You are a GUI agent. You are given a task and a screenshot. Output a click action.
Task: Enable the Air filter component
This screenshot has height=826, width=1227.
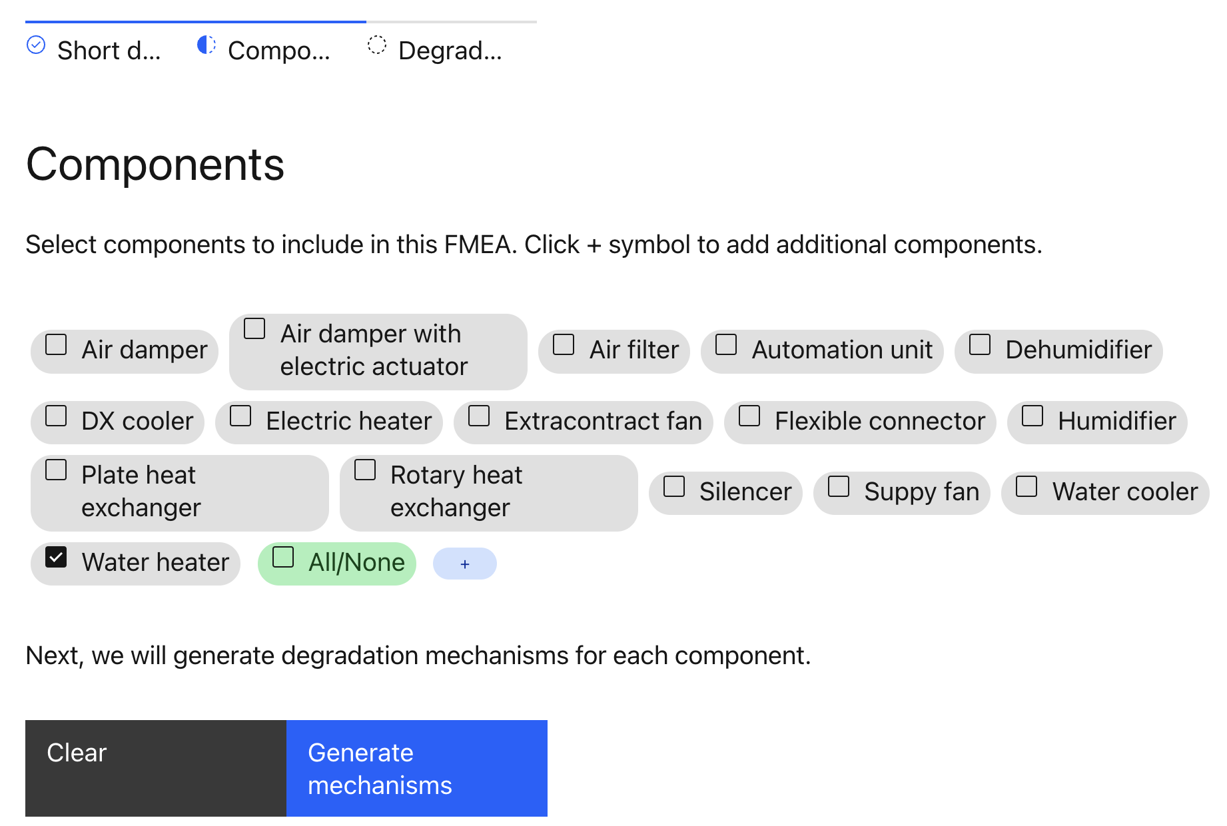click(564, 344)
